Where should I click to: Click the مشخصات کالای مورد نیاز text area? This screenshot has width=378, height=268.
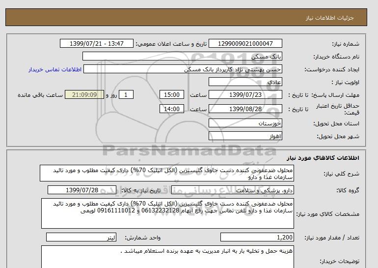pyautogui.click(x=167, y=213)
